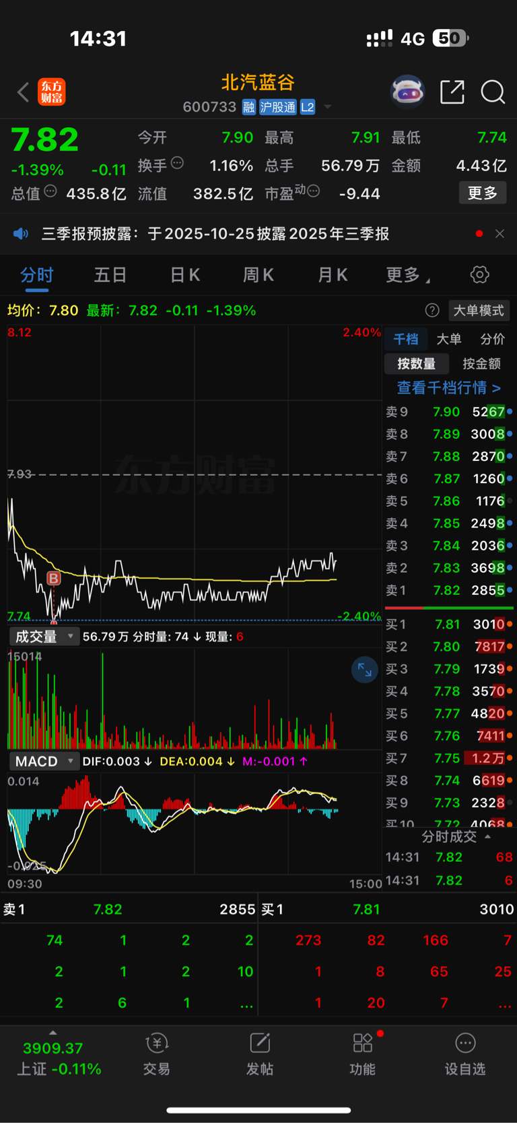Screen dimensions: 517x1123
Task: Open the 东方财富 logo icon
Action: (x=52, y=92)
